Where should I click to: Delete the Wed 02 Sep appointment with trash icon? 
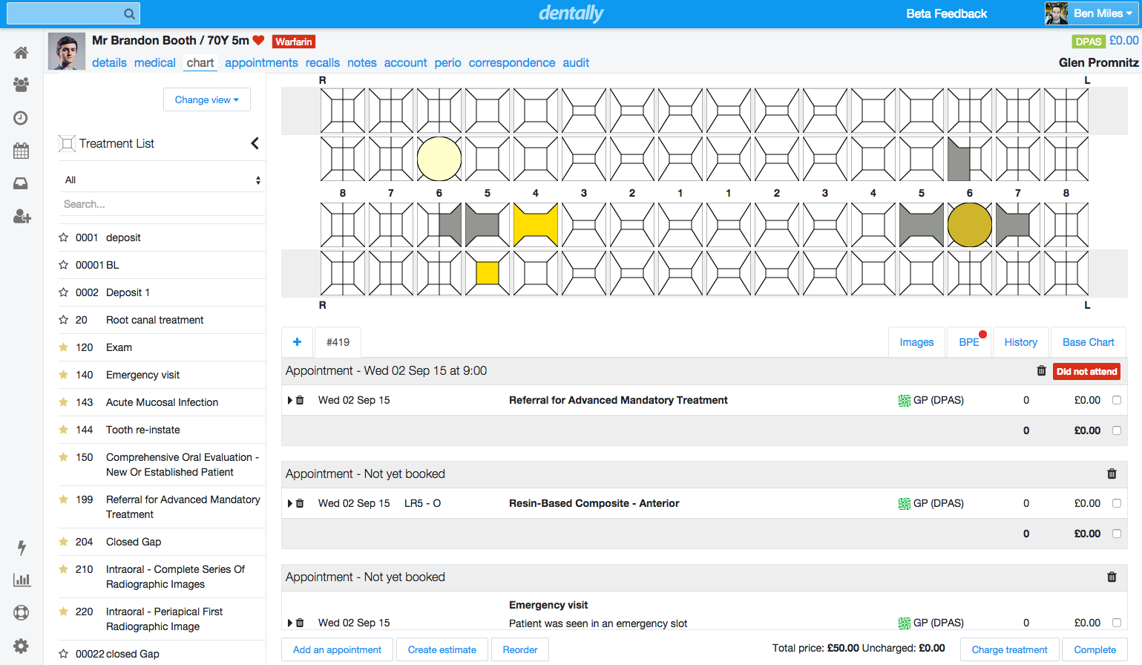[1041, 371]
